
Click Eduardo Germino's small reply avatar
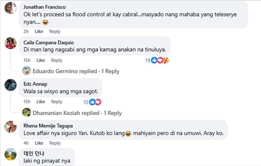26,71
